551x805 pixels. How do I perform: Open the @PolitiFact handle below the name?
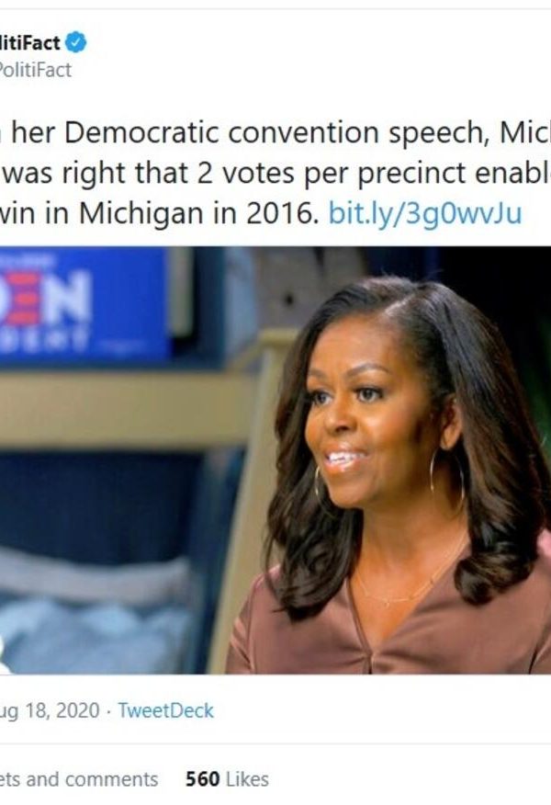[x=35, y=71]
